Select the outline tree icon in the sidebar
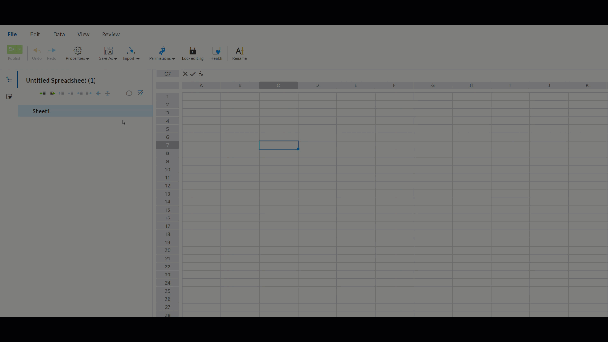608x342 pixels. pos(9,79)
